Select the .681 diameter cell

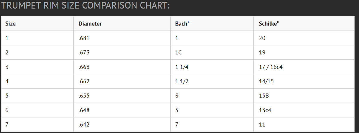pyautogui.click(x=84, y=38)
